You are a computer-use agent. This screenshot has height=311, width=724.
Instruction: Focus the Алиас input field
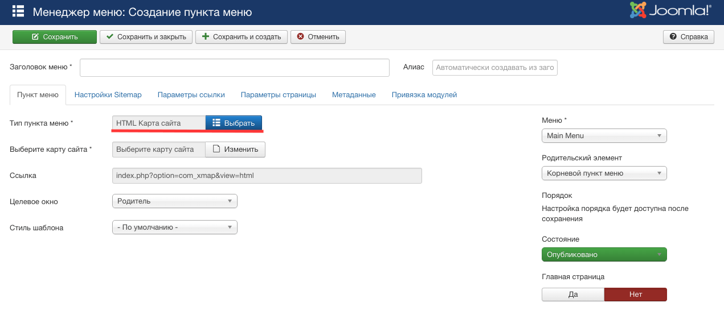click(494, 68)
